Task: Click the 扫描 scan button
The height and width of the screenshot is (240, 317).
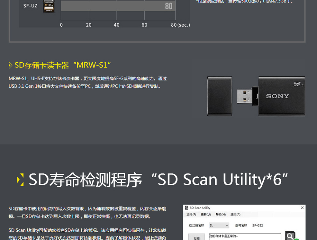Action: pyautogui.click(x=196, y=237)
